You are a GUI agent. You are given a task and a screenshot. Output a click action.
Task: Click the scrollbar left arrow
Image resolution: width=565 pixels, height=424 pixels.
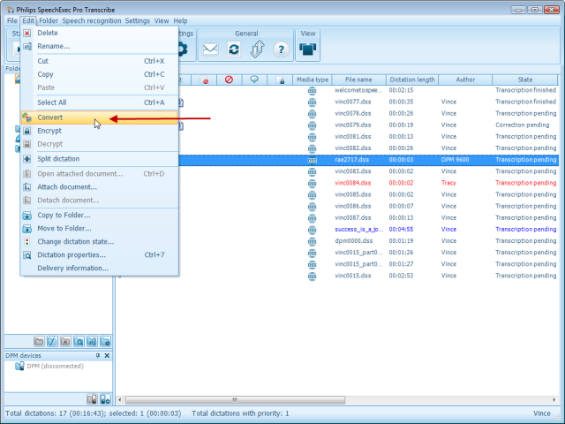(120, 399)
